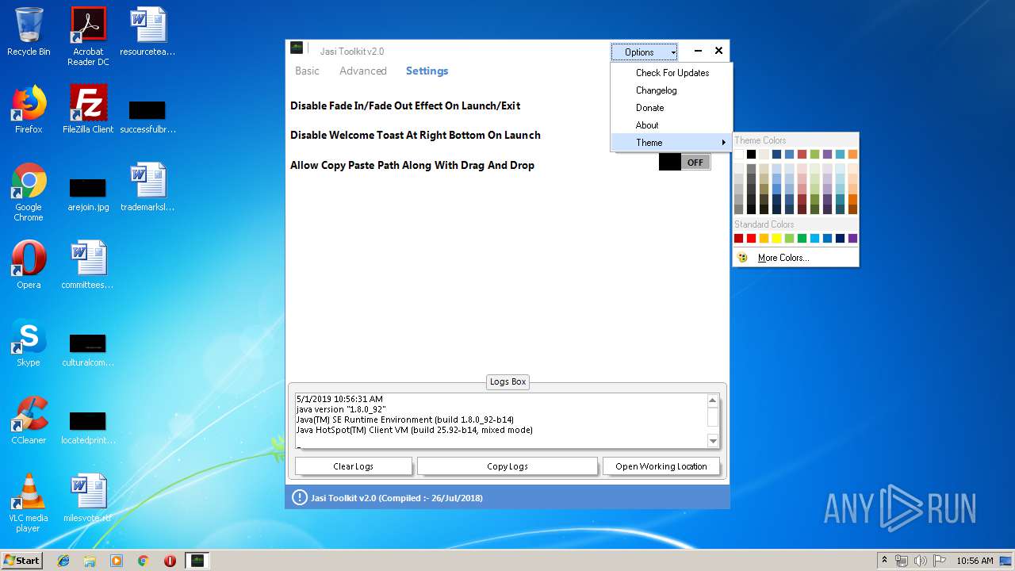The image size is (1015, 571).
Task: Open the Options dropdown button
Action: tap(644, 52)
